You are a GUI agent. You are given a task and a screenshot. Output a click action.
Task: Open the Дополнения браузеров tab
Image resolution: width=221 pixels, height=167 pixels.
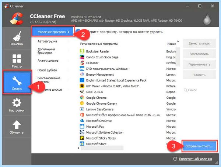coord(46,51)
